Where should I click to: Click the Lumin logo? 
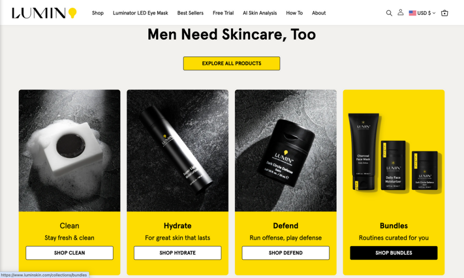(44, 13)
